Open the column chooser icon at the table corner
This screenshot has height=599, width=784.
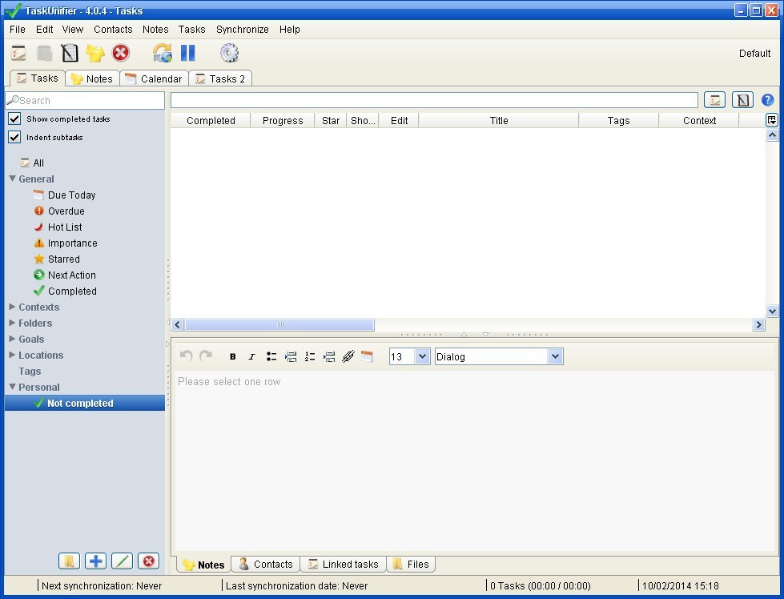pyautogui.click(x=771, y=120)
